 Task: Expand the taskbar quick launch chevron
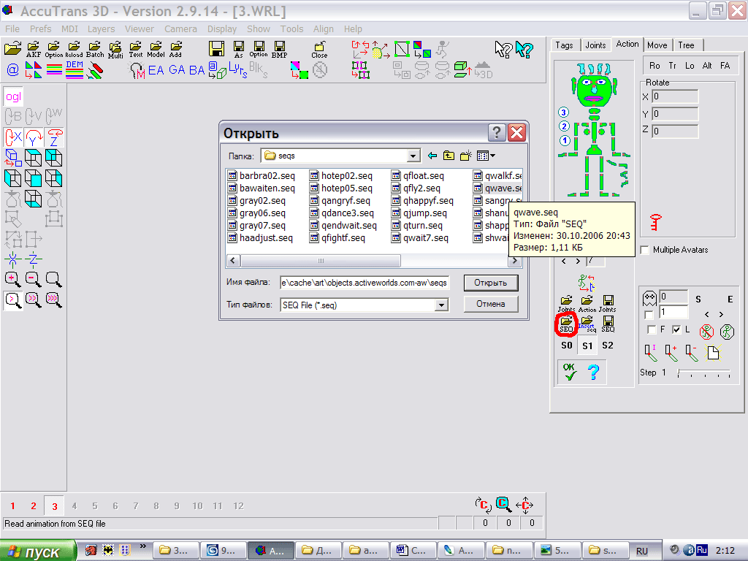(x=142, y=546)
